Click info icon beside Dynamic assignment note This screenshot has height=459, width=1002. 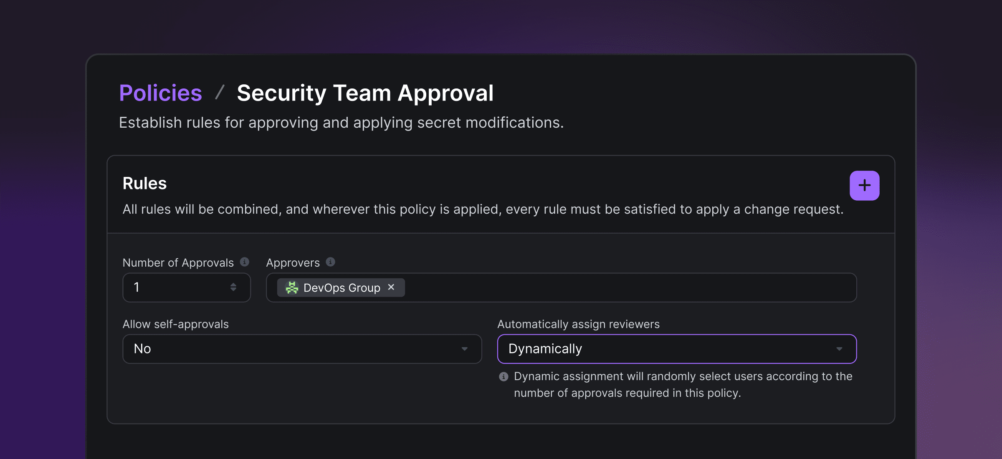(x=504, y=377)
